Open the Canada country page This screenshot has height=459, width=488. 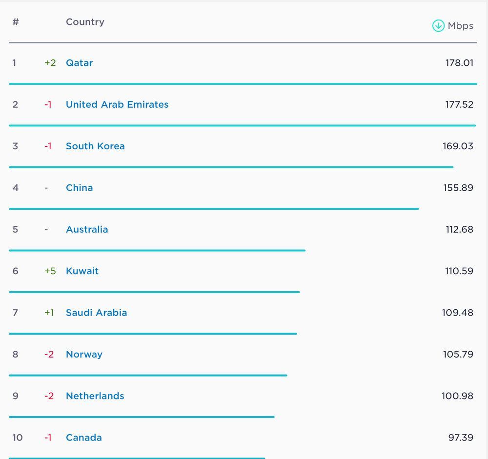(84, 438)
